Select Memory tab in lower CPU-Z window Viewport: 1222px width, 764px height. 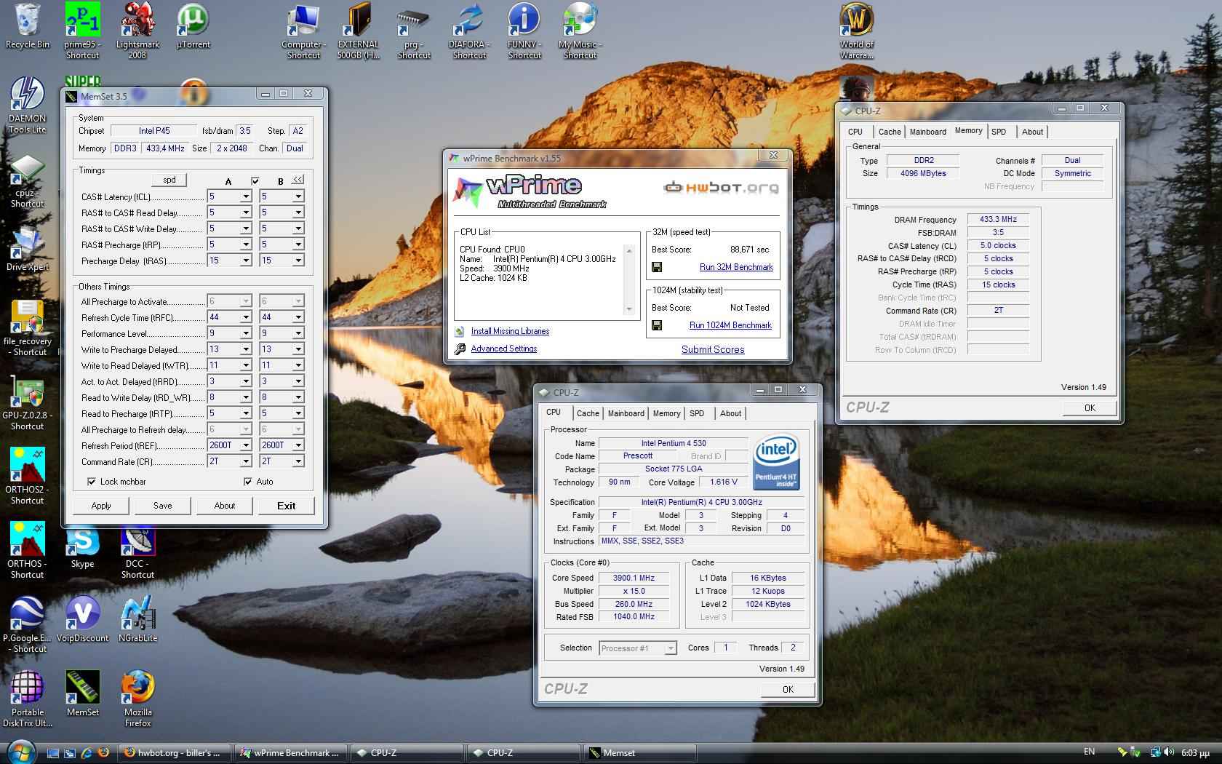(666, 413)
